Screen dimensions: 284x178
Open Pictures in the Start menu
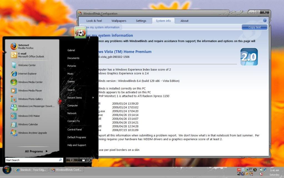(x=72, y=66)
